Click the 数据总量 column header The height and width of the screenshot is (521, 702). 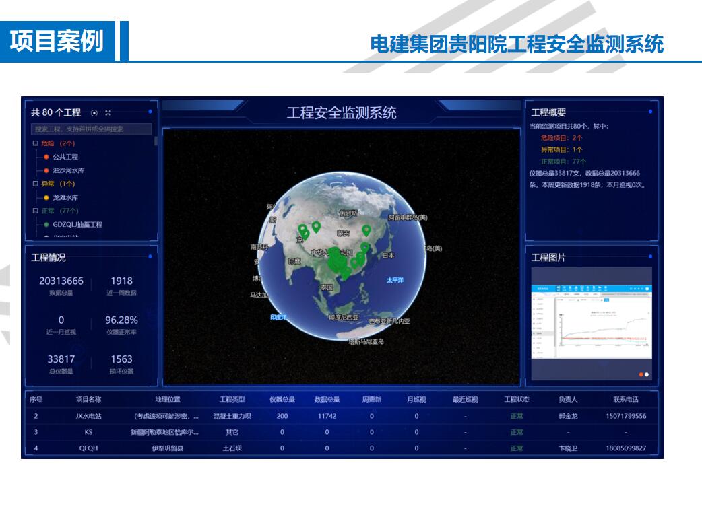pos(327,399)
